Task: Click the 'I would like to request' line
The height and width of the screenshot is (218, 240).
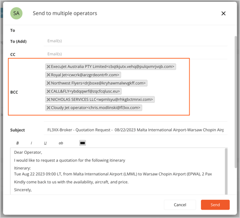Action: (70, 160)
